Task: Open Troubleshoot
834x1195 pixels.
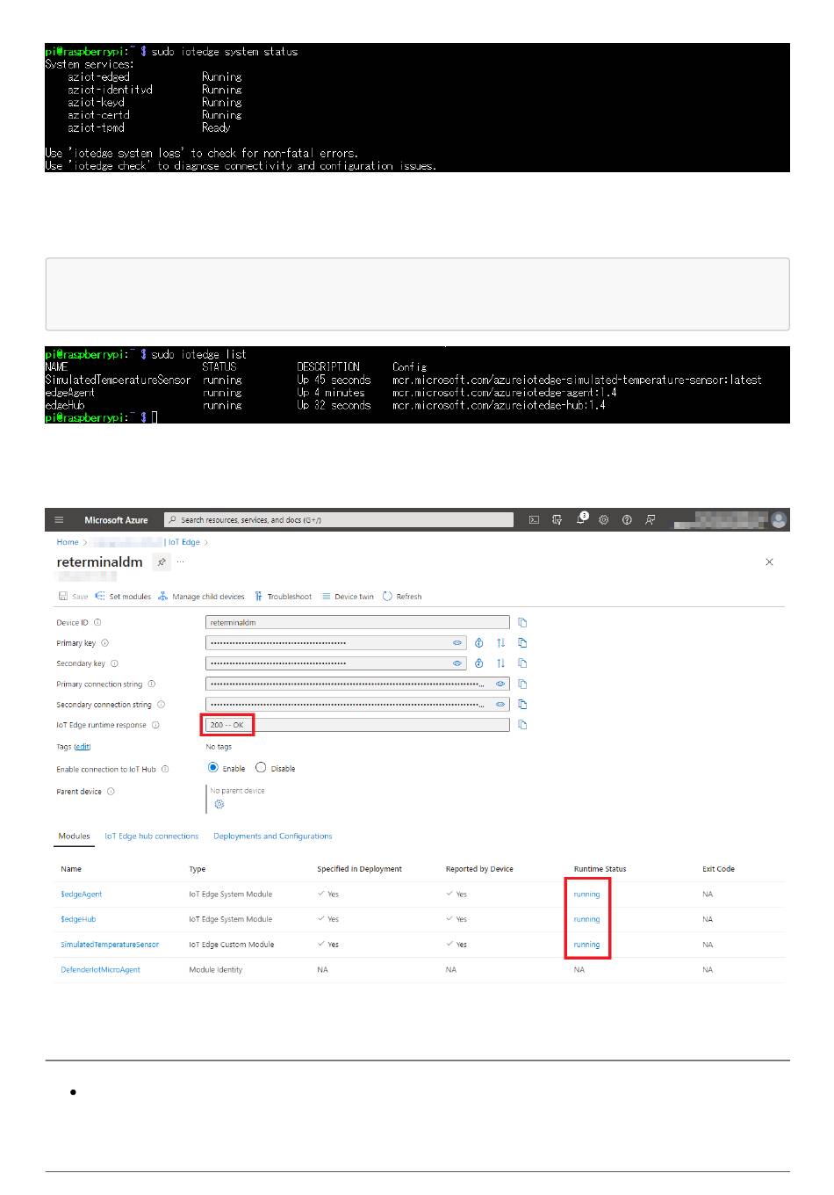Action: click(x=283, y=597)
